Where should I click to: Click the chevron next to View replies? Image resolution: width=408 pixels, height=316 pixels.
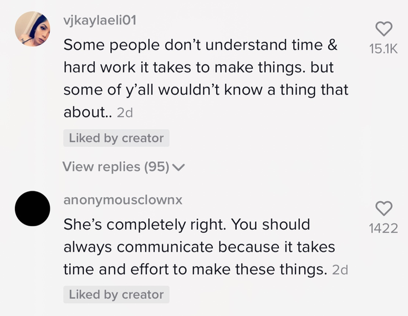[178, 167]
